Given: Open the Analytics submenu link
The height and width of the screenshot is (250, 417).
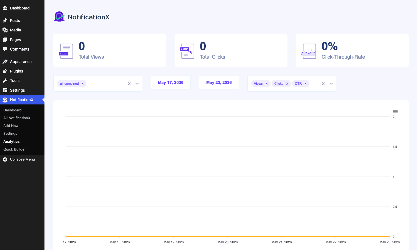Looking at the screenshot, I should click(11, 141).
